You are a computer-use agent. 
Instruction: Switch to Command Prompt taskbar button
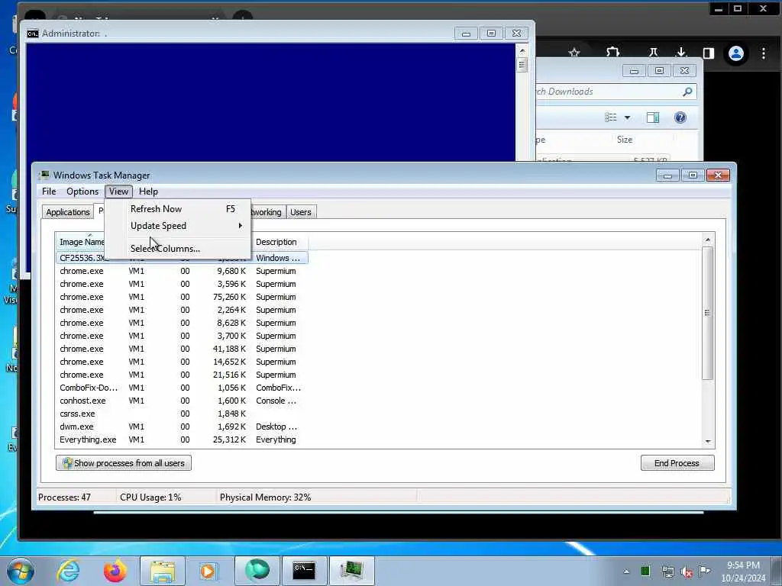click(304, 571)
